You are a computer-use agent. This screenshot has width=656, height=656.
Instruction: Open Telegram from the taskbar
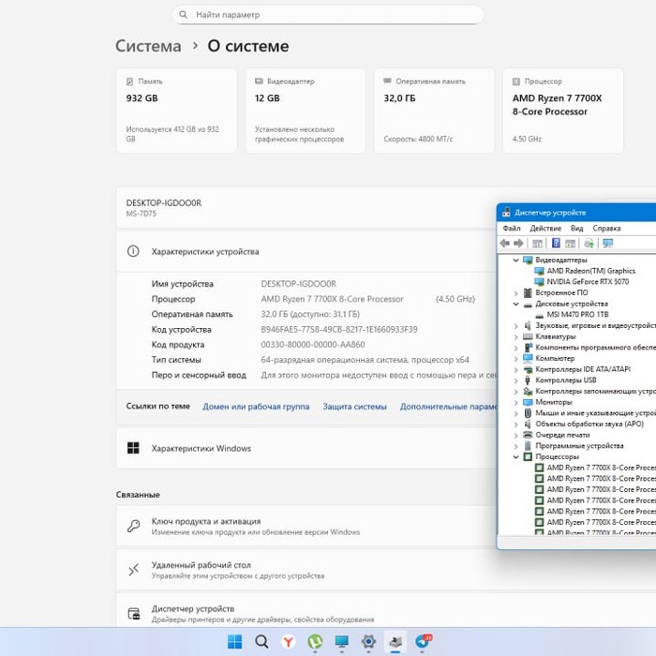pos(423,641)
